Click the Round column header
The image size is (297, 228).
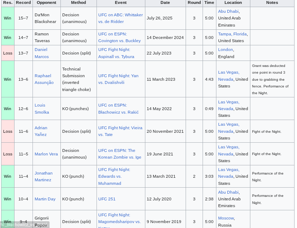(x=194, y=3)
